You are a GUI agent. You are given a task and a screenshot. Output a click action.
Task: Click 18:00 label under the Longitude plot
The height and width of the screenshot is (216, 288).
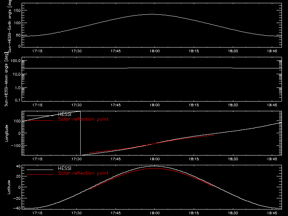point(155,159)
